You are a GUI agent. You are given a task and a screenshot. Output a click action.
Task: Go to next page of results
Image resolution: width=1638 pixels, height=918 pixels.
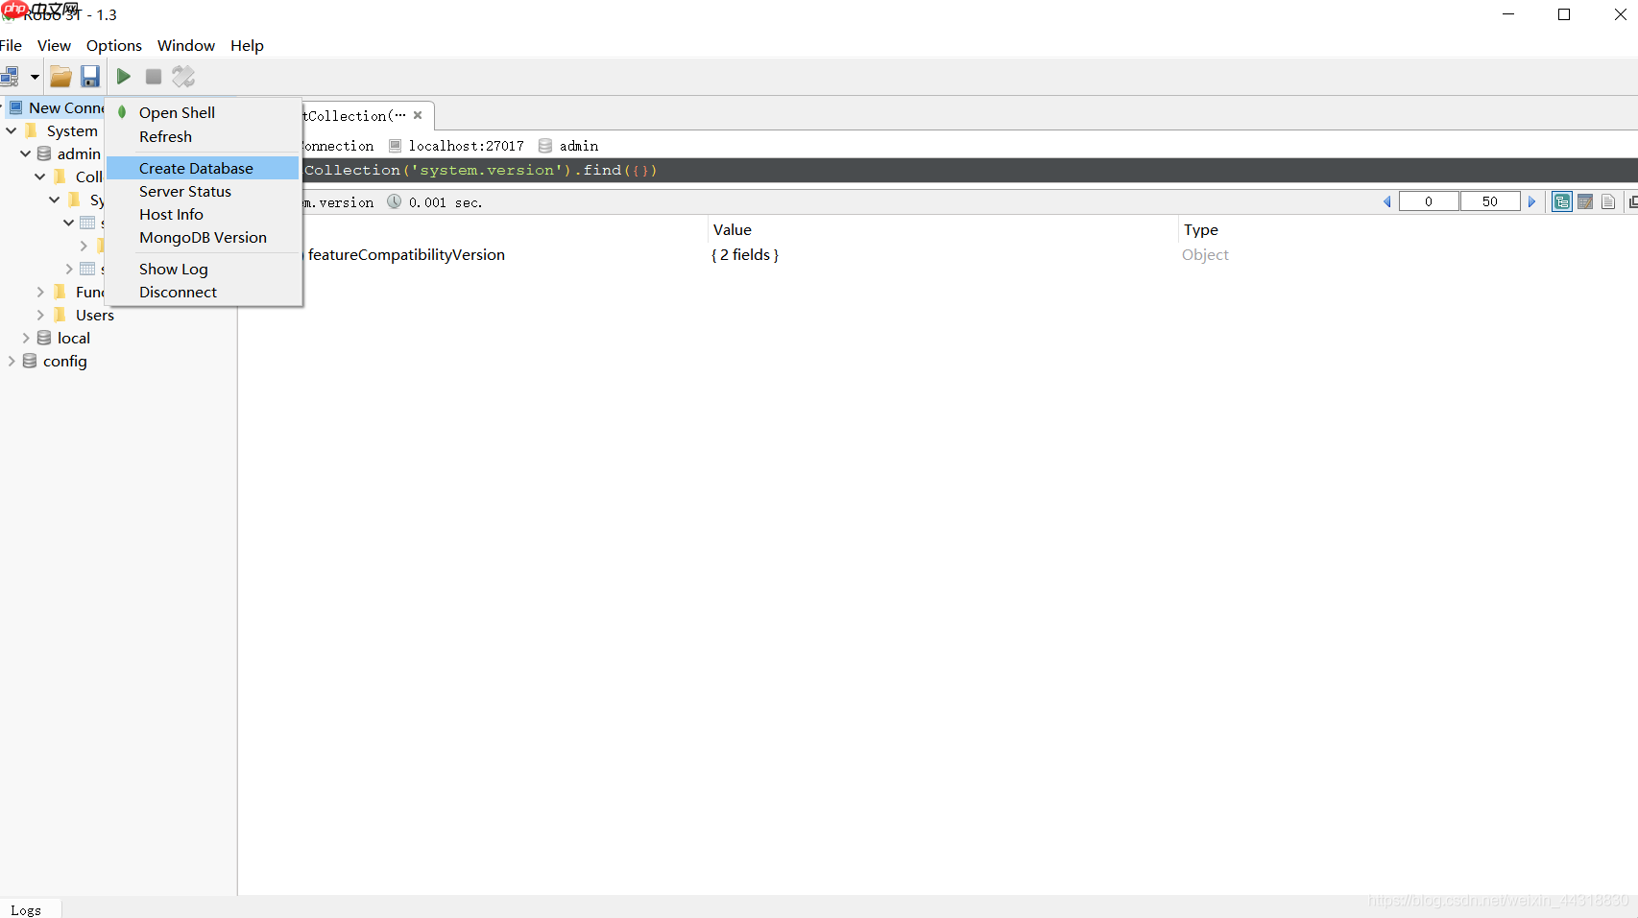pyautogui.click(x=1532, y=201)
